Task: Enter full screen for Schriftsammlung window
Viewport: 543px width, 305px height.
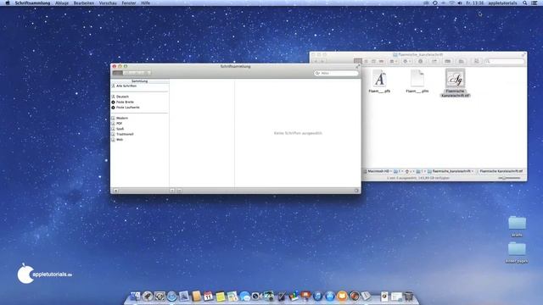Action: click(357, 66)
